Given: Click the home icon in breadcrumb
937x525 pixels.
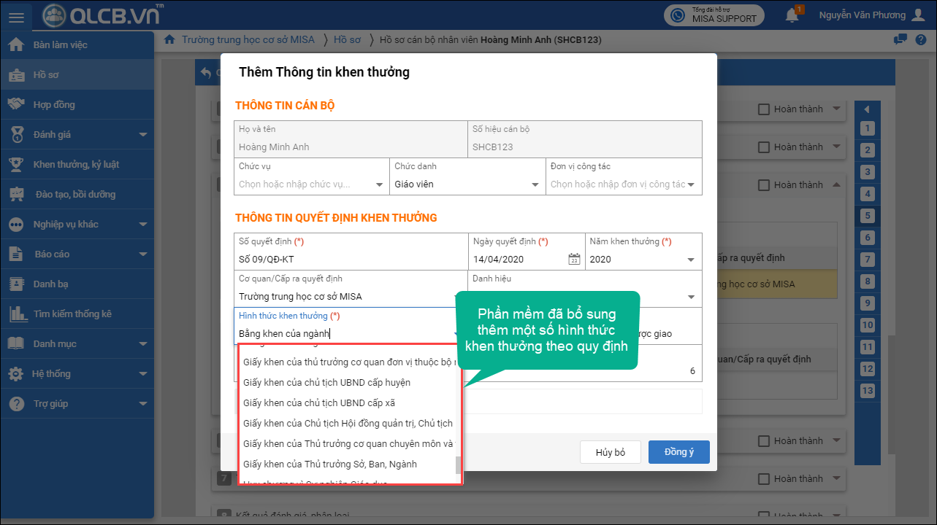Looking at the screenshot, I should click(169, 40).
